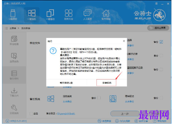
Task: Open 软件分享 in status bar
Action: (141, 121)
